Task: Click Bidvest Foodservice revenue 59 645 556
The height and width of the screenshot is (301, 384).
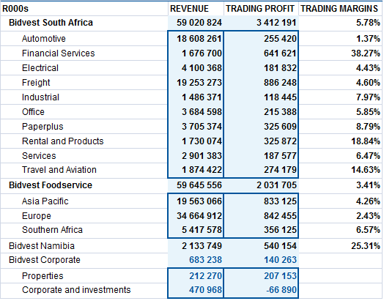Action: 199,185
